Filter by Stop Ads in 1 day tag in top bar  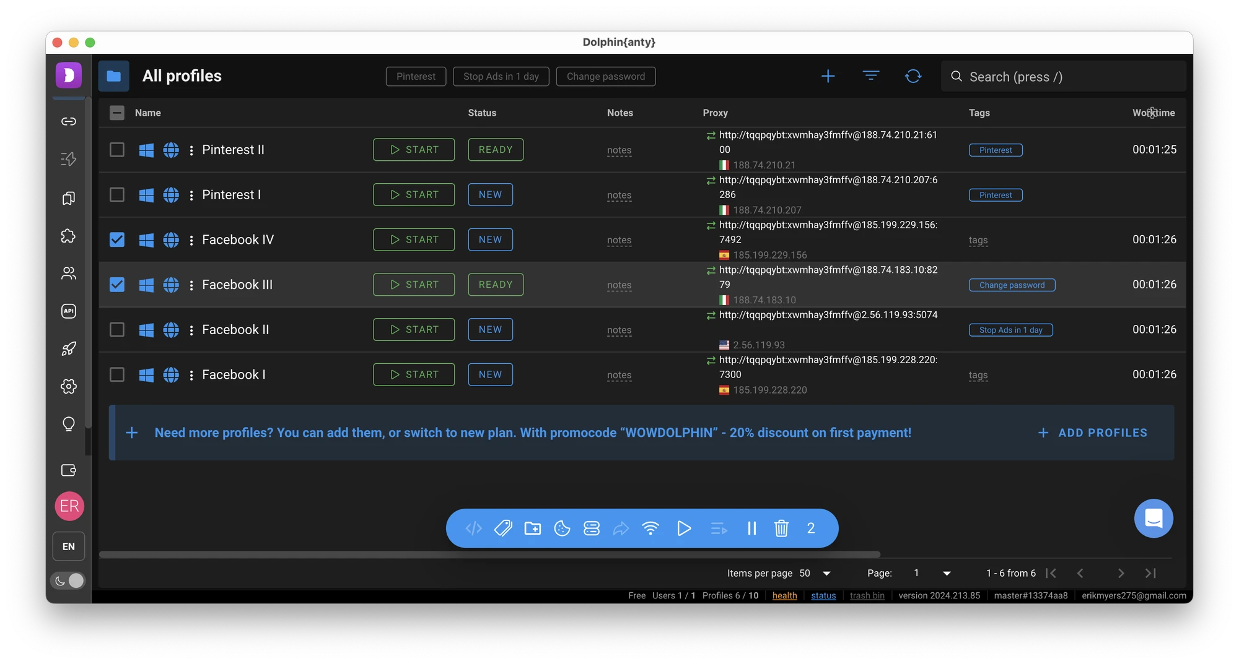pos(501,77)
